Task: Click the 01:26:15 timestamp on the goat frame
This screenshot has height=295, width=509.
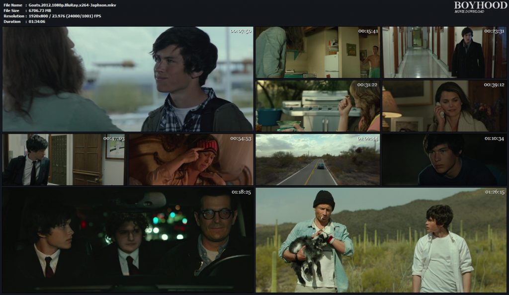Action: pyautogui.click(x=495, y=192)
